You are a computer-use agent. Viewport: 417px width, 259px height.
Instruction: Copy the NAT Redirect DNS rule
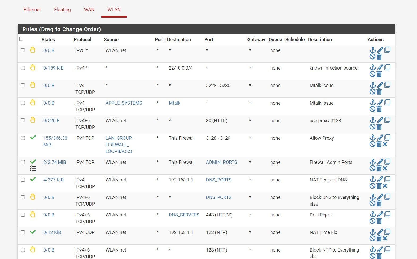click(387, 179)
